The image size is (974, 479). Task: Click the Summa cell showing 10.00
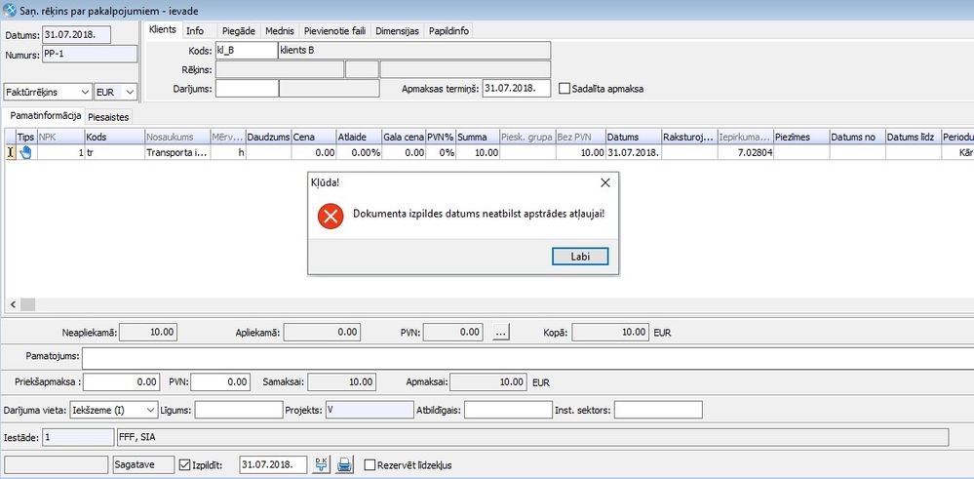[477, 152]
